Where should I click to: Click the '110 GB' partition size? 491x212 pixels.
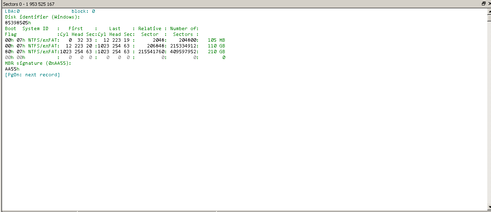click(x=217, y=46)
